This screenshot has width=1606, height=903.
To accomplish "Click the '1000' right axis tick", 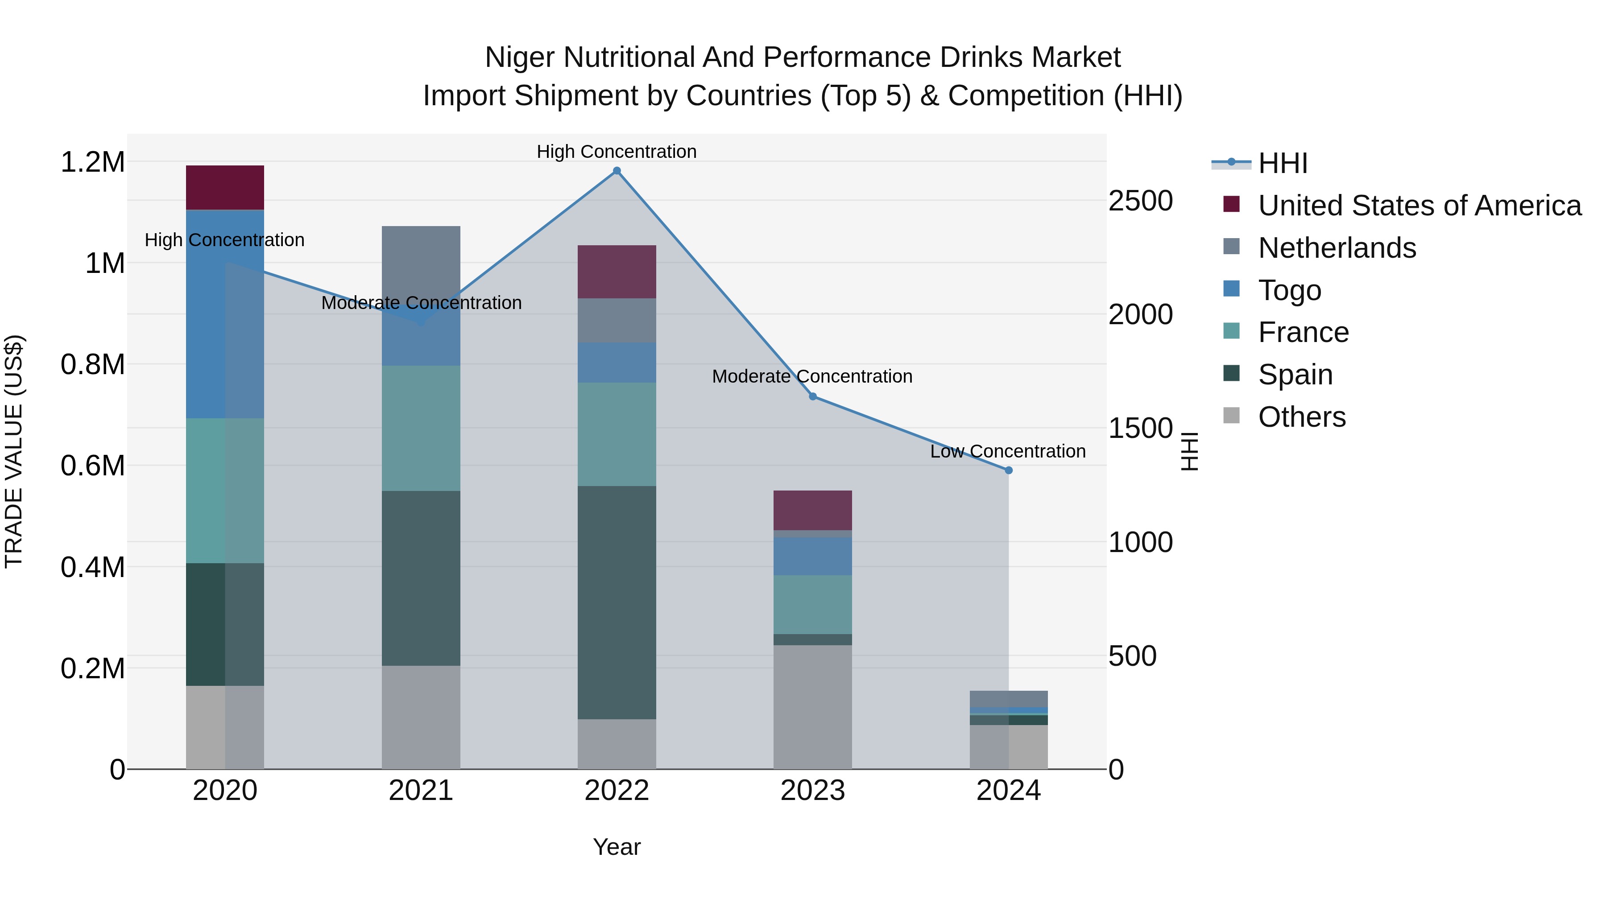I will coord(1141,542).
